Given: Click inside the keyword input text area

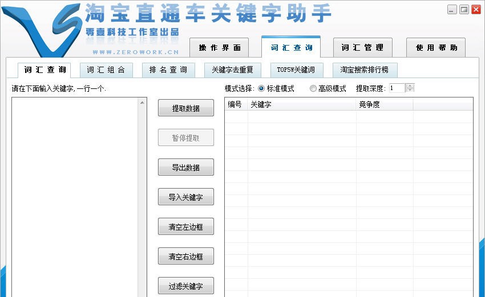Looking at the screenshot, I should click(75, 197).
